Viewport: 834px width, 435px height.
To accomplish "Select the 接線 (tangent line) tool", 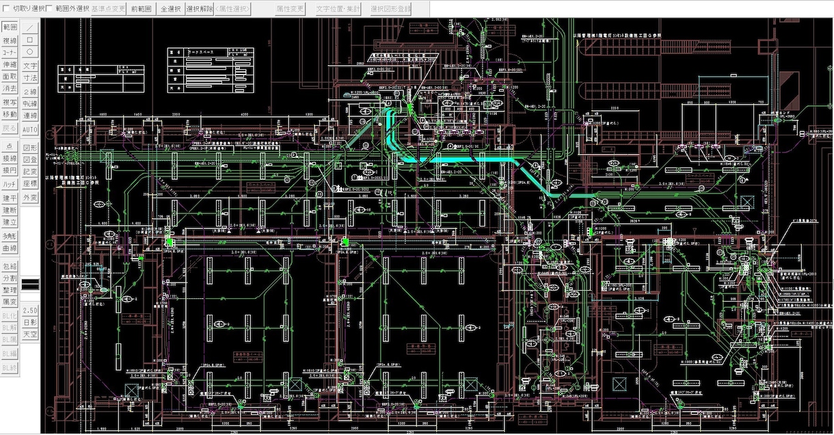I will pos(10,159).
